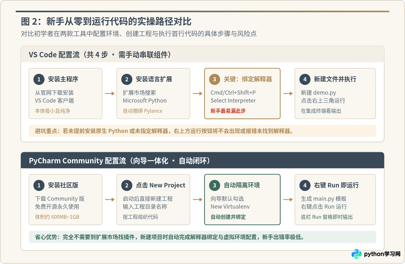Click the text "免费开源永久使用"
Screen dimensions: 405x264
point(57,207)
